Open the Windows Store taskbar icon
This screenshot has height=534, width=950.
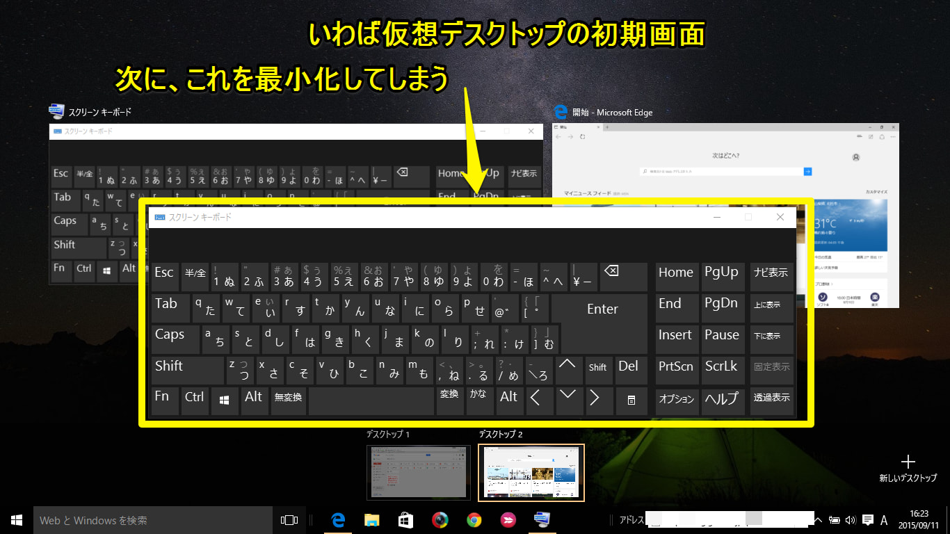click(x=405, y=520)
